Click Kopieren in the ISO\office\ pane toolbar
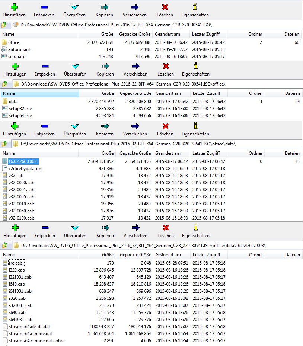Viewport: 303px width, 346px height. (x=105, y=70)
